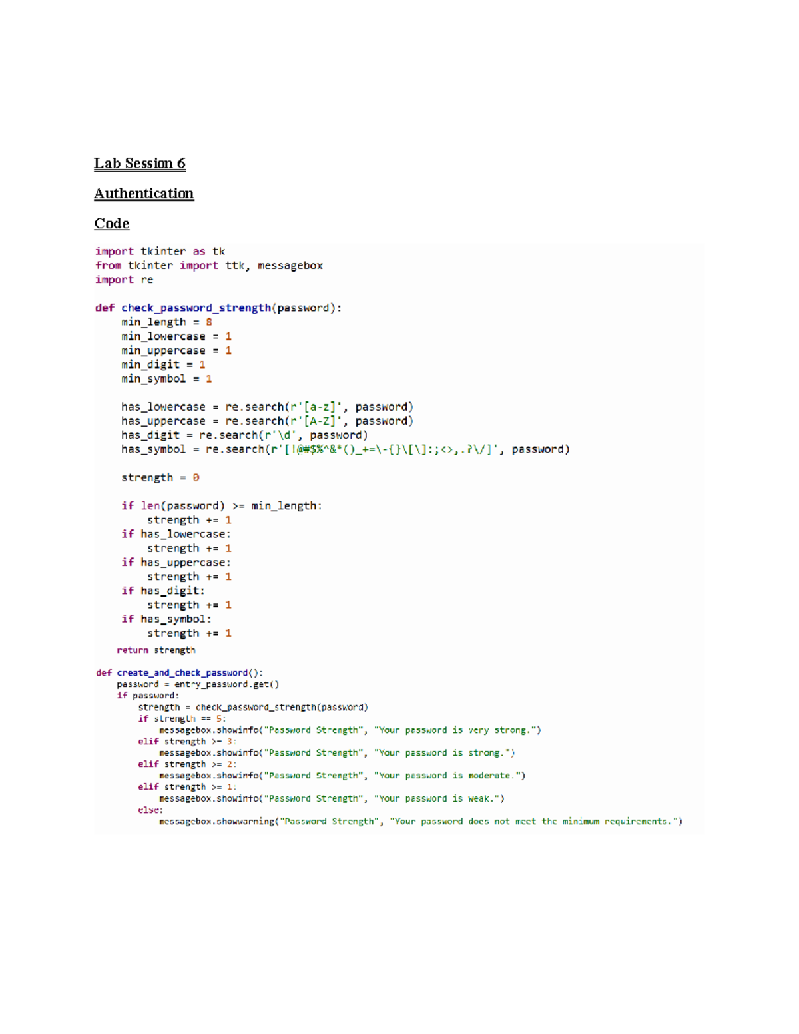The height and width of the screenshot is (1034, 799).
Task: Click the 'strength = 0' line
Action: click(x=160, y=477)
